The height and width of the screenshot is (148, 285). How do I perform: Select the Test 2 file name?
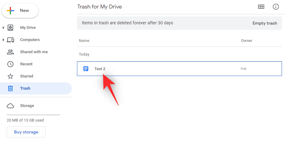pos(100,69)
